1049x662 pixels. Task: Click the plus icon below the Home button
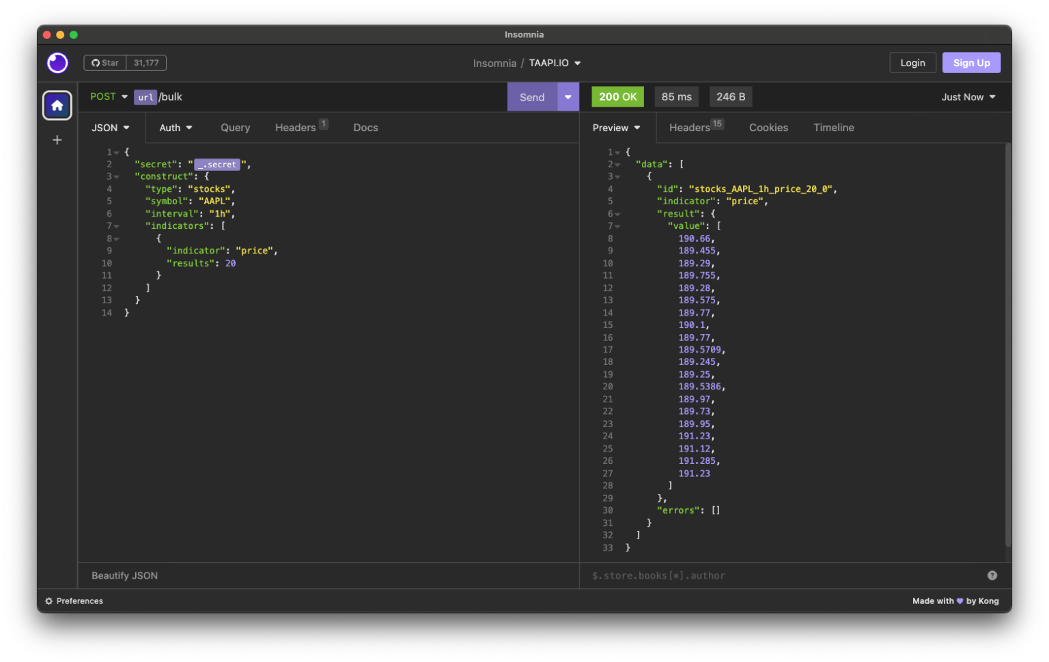click(x=57, y=140)
